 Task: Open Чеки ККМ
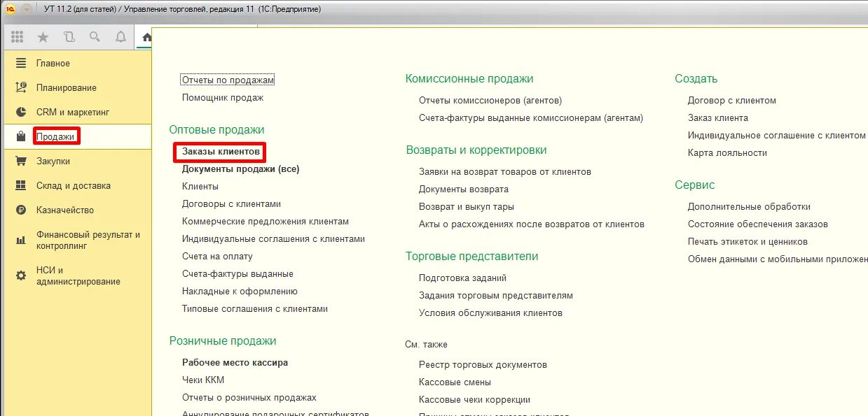click(203, 380)
